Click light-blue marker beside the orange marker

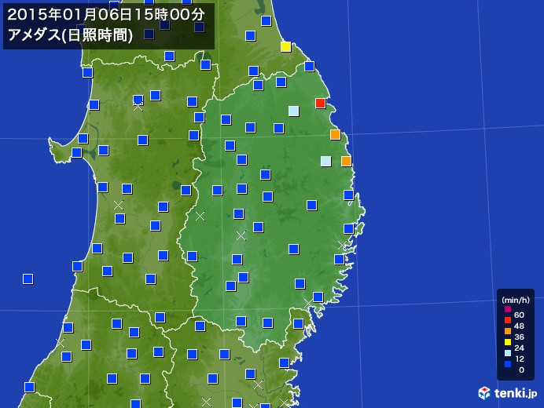[x=325, y=161]
